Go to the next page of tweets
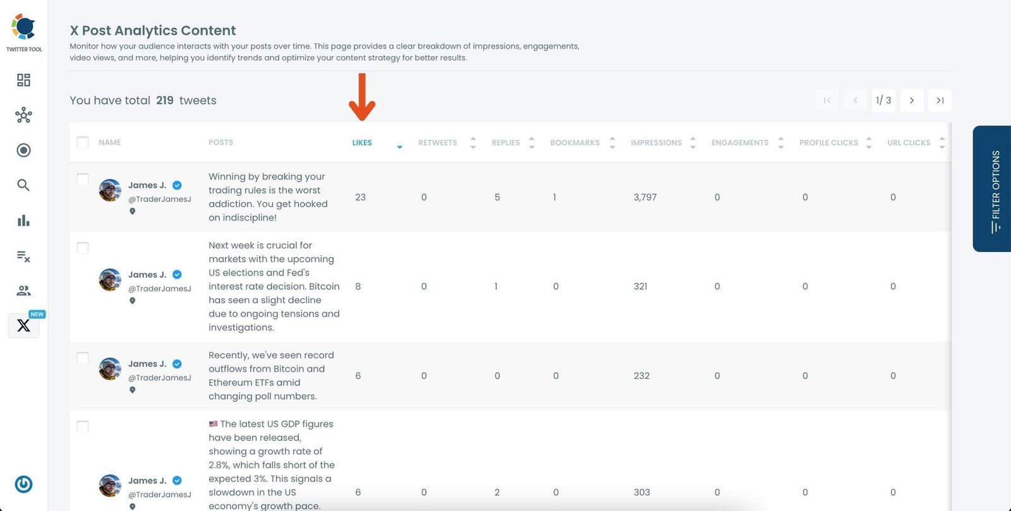This screenshot has height=511, width=1011. pyautogui.click(x=912, y=100)
